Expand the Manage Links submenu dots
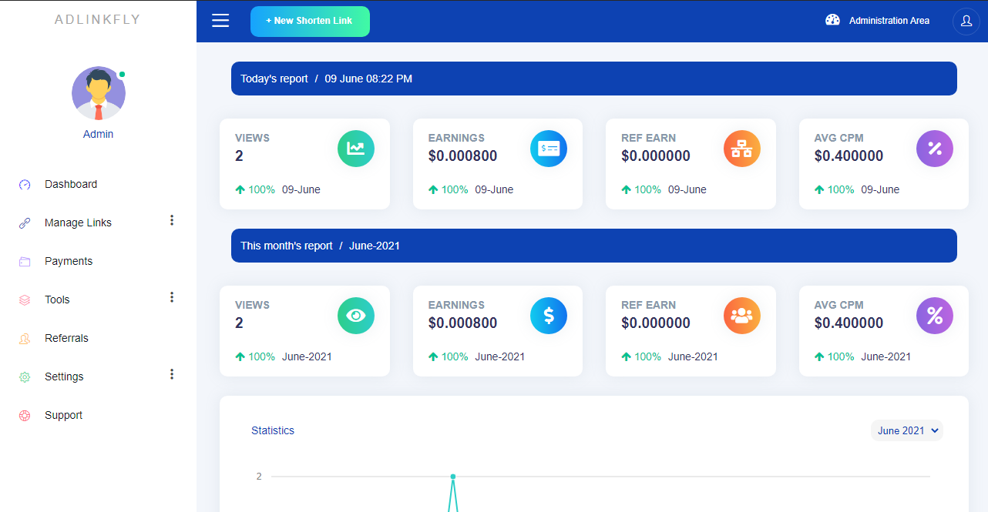Viewport: 988px width, 512px height. tap(172, 221)
